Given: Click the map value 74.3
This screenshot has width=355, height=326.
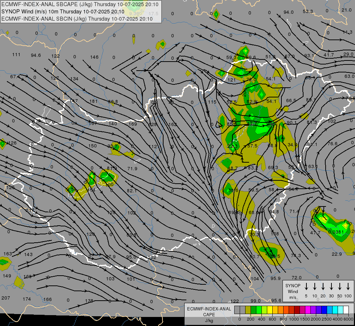Looking at the screenshot, I should (296, 255).
